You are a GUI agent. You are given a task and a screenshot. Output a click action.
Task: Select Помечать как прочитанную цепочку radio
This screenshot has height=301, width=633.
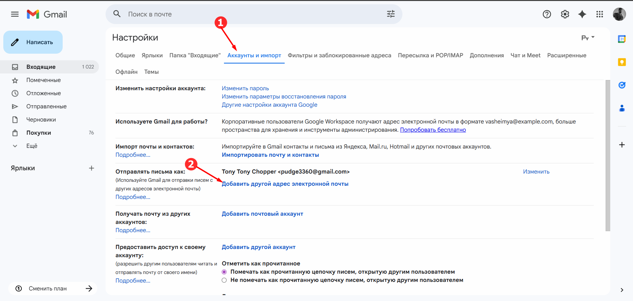[224, 272]
